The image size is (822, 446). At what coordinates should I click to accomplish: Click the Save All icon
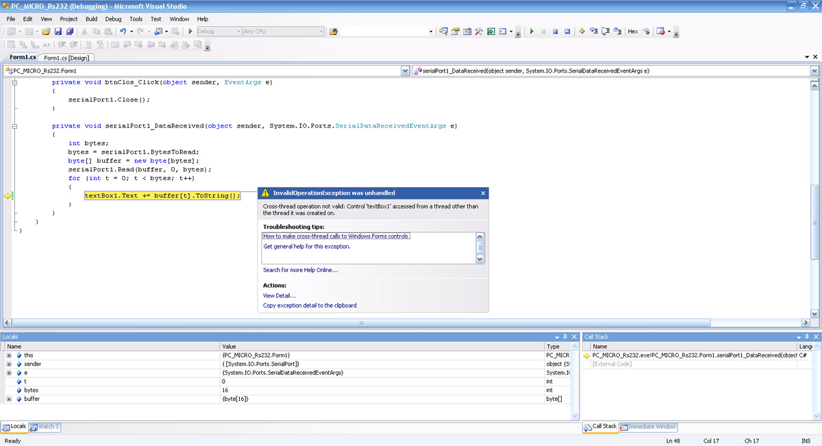pos(70,32)
